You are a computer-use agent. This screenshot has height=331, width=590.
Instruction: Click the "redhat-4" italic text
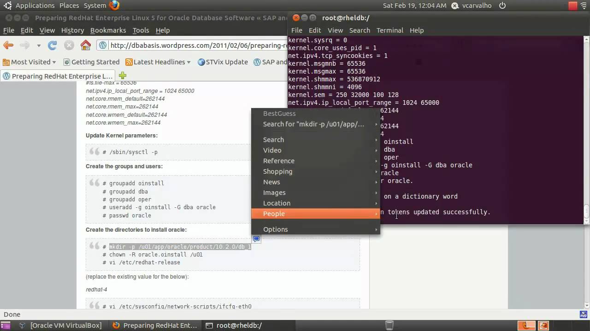coord(96,290)
